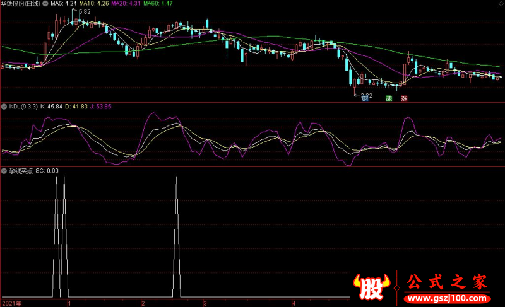Click the 5.82 high price label
The width and height of the screenshot is (505, 307).
click(85, 12)
